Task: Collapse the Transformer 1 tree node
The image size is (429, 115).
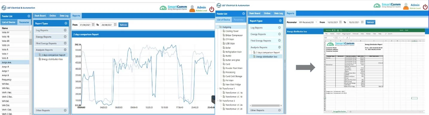Action: click(x=217, y=88)
